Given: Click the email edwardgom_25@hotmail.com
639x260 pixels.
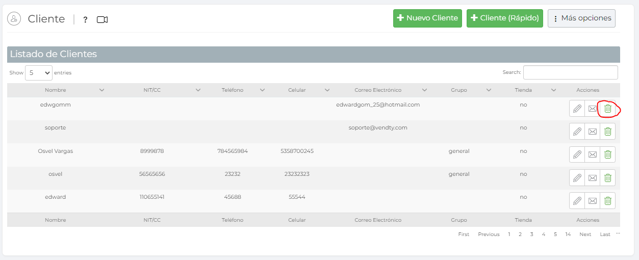Looking at the screenshot, I should (378, 105).
